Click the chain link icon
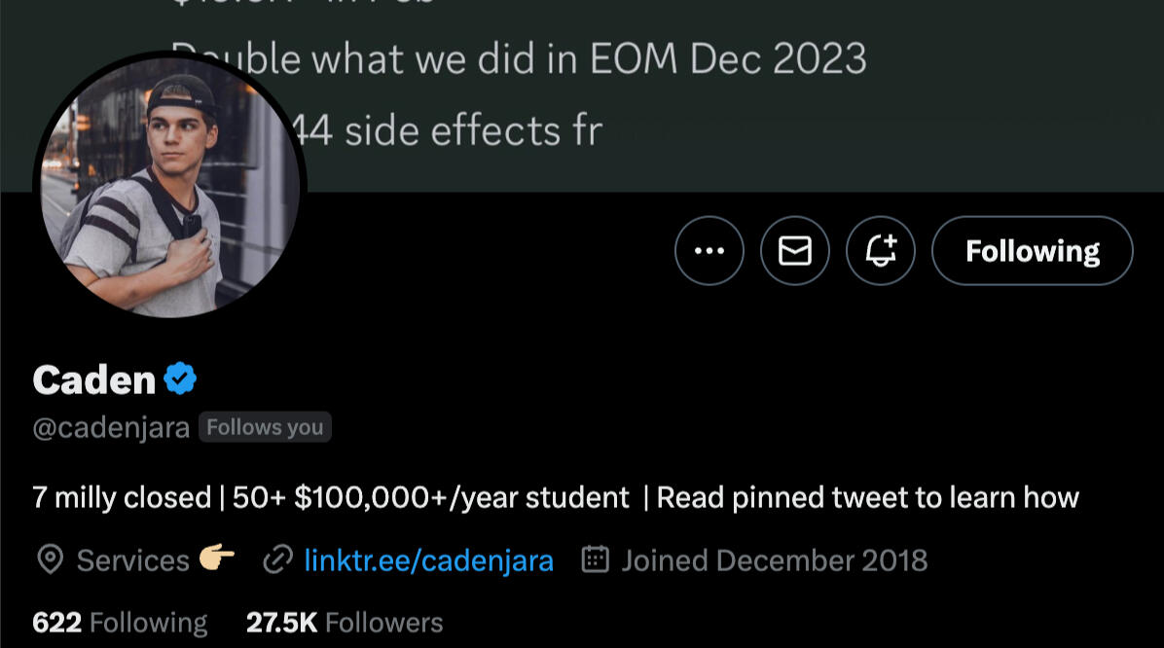This screenshot has width=1164, height=648. tap(278, 560)
